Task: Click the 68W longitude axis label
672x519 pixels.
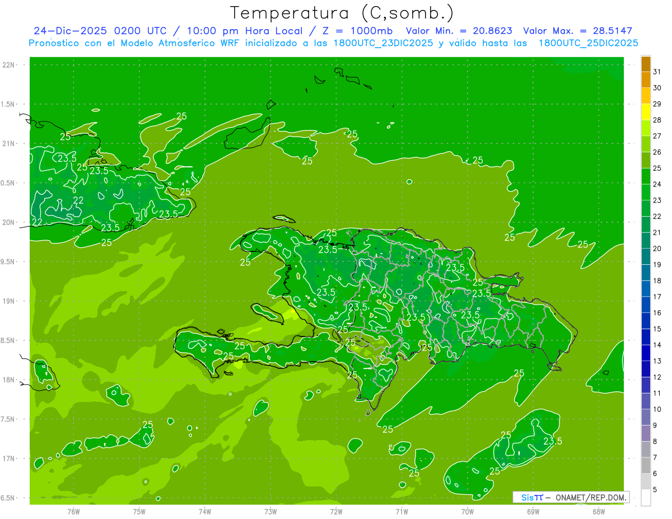Action: point(599,511)
